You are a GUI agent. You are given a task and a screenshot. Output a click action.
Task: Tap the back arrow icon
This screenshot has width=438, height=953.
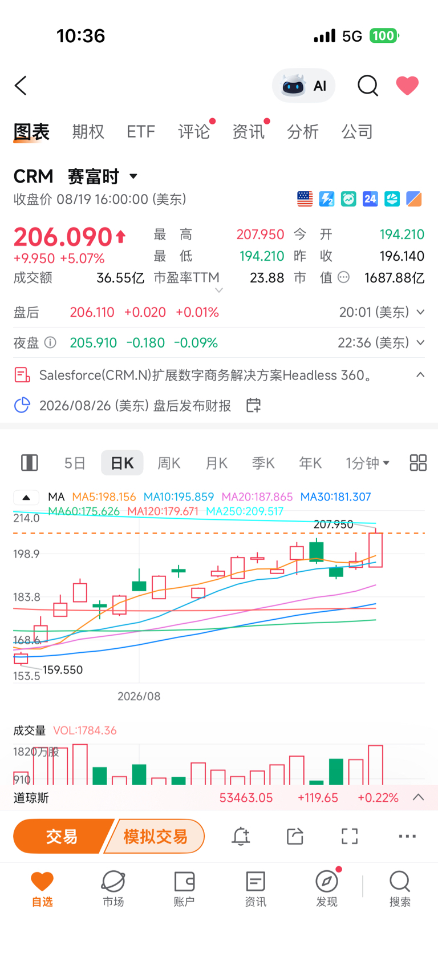(x=21, y=86)
